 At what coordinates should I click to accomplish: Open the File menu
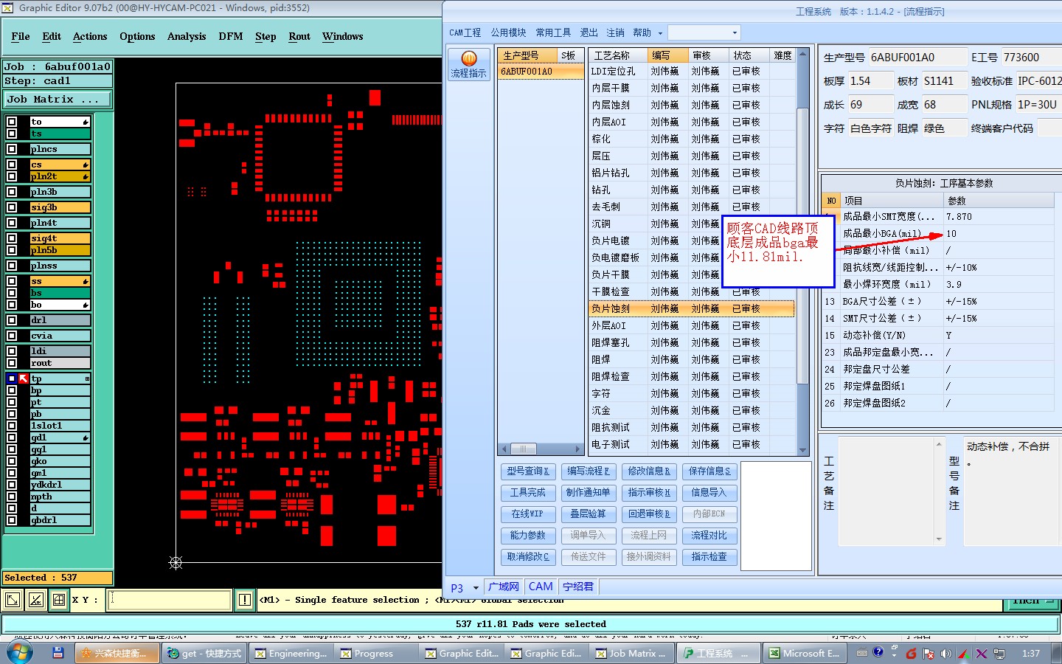click(21, 36)
